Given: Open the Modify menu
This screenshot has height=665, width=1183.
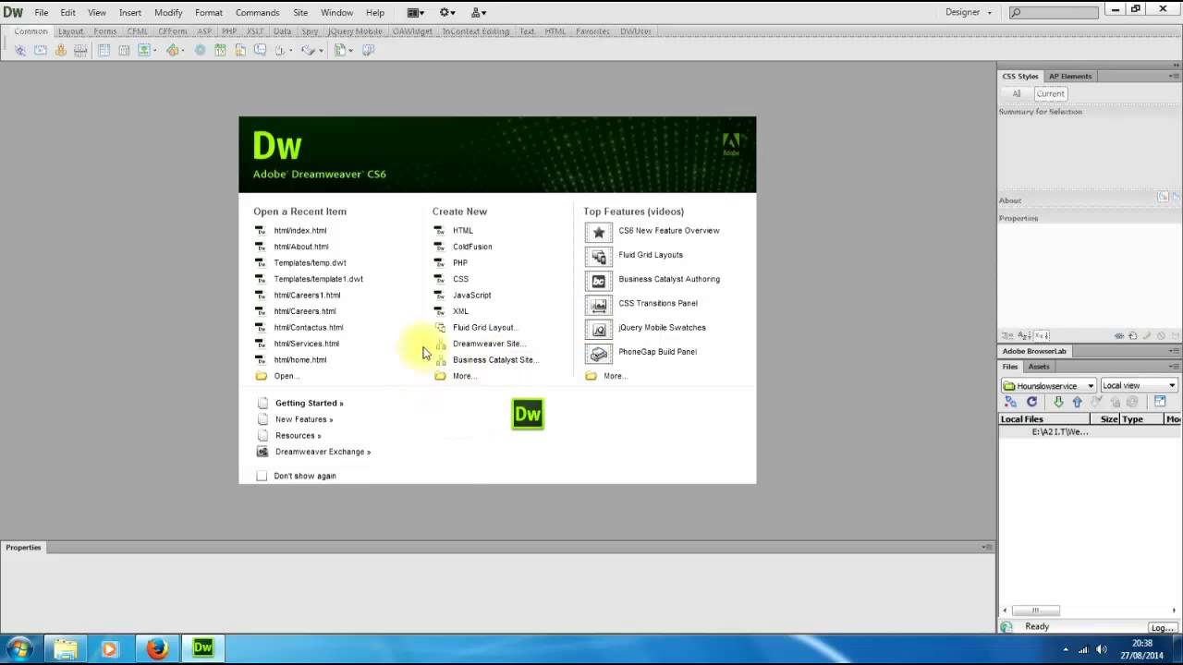Looking at the screenshot, I should tap(168, 12).
